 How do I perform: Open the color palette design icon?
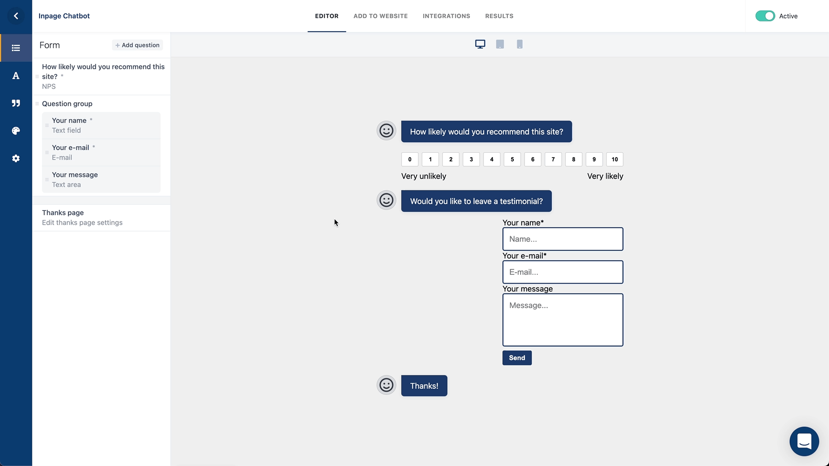pos(16,131)
